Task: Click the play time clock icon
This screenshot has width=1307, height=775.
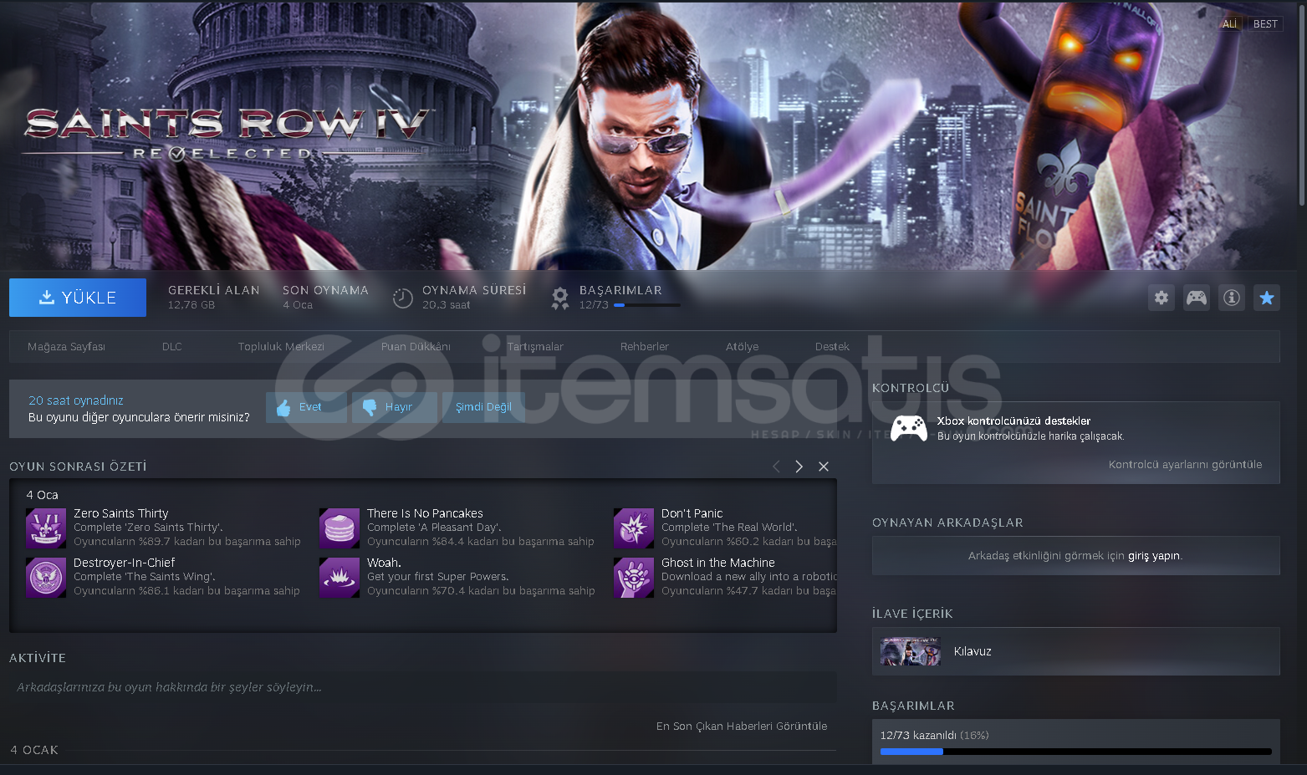Action: coord(403,298)
